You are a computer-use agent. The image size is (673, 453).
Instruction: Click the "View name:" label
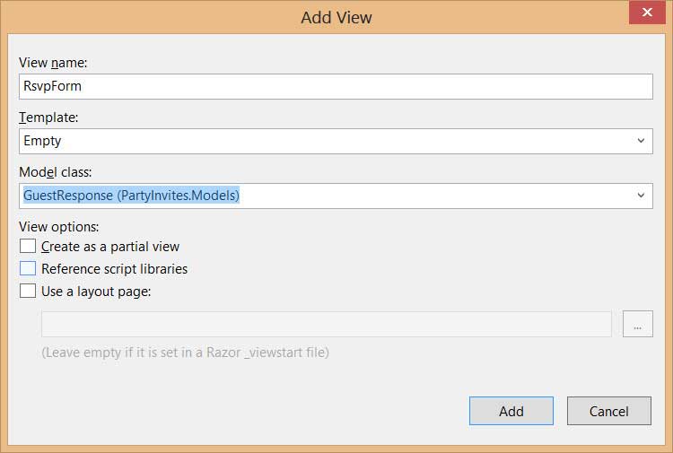click(53, 63)
